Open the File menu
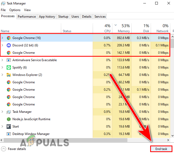 3,10
